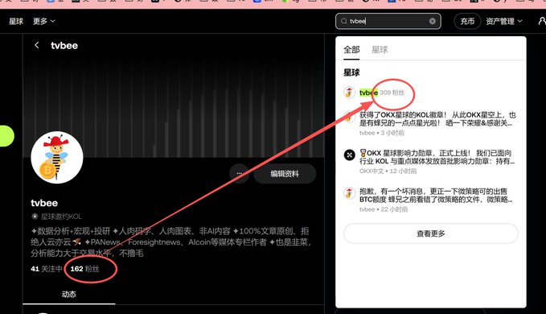The image size is (546, 314).
Task: Expand the 更多 dropdown menu
Action: 44,21
